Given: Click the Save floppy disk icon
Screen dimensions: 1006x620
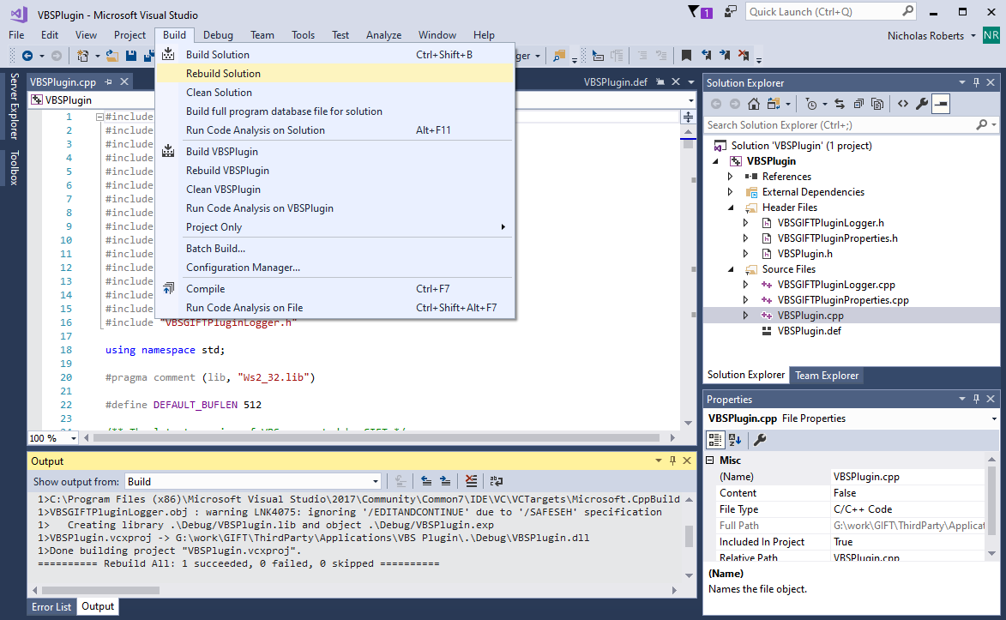Looking at the screenshot, I should 131,56.
